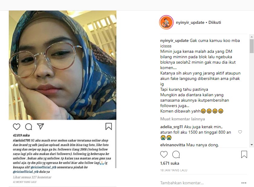Open the comment bubble icon below comments
This screenshot has width=254, height=187.
pyautogui.click(x=176, y=154)
